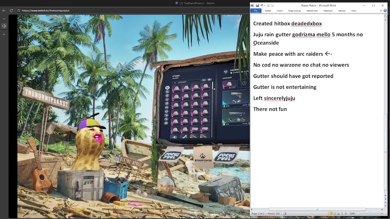390x219 pixels.
Task: Click the line "Gutter is not entertaining"
Action: [x=285, y=87]
